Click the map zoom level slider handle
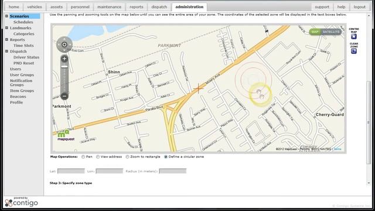Viewport: 375px width, 211px height. [64, 66]
